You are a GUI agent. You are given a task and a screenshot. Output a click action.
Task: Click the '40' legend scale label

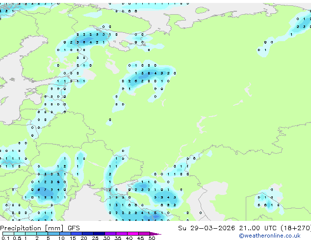(129, 238)
